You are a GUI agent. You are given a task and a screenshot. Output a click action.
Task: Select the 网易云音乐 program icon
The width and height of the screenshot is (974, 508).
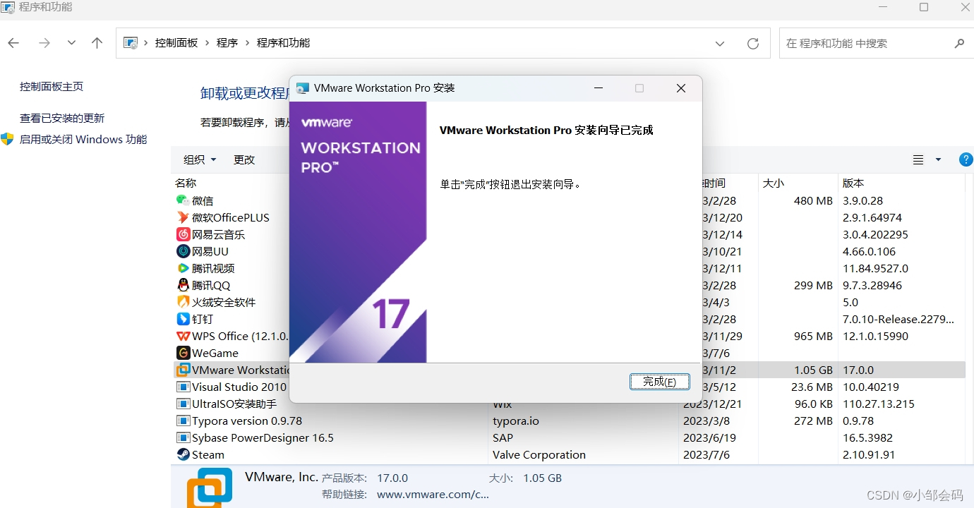point(183,234)
